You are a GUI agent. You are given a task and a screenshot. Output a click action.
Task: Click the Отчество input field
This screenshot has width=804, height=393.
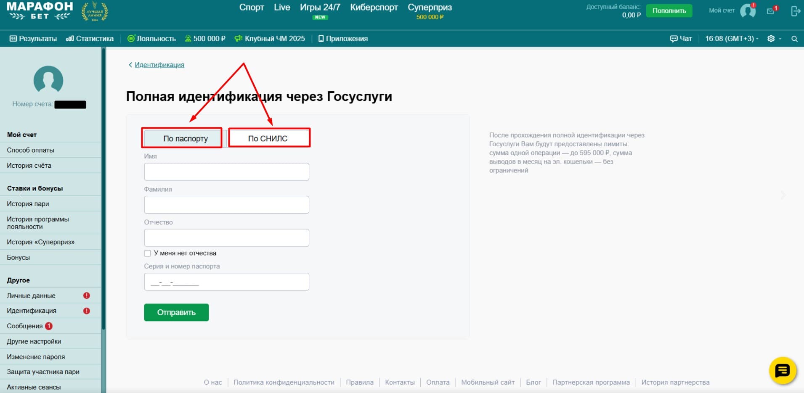226,237
